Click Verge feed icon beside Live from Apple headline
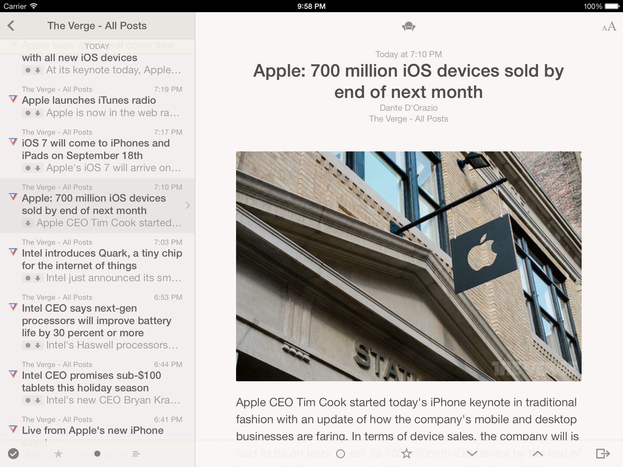623x467 pixels. pyautogui.click(x=13, y=429)
